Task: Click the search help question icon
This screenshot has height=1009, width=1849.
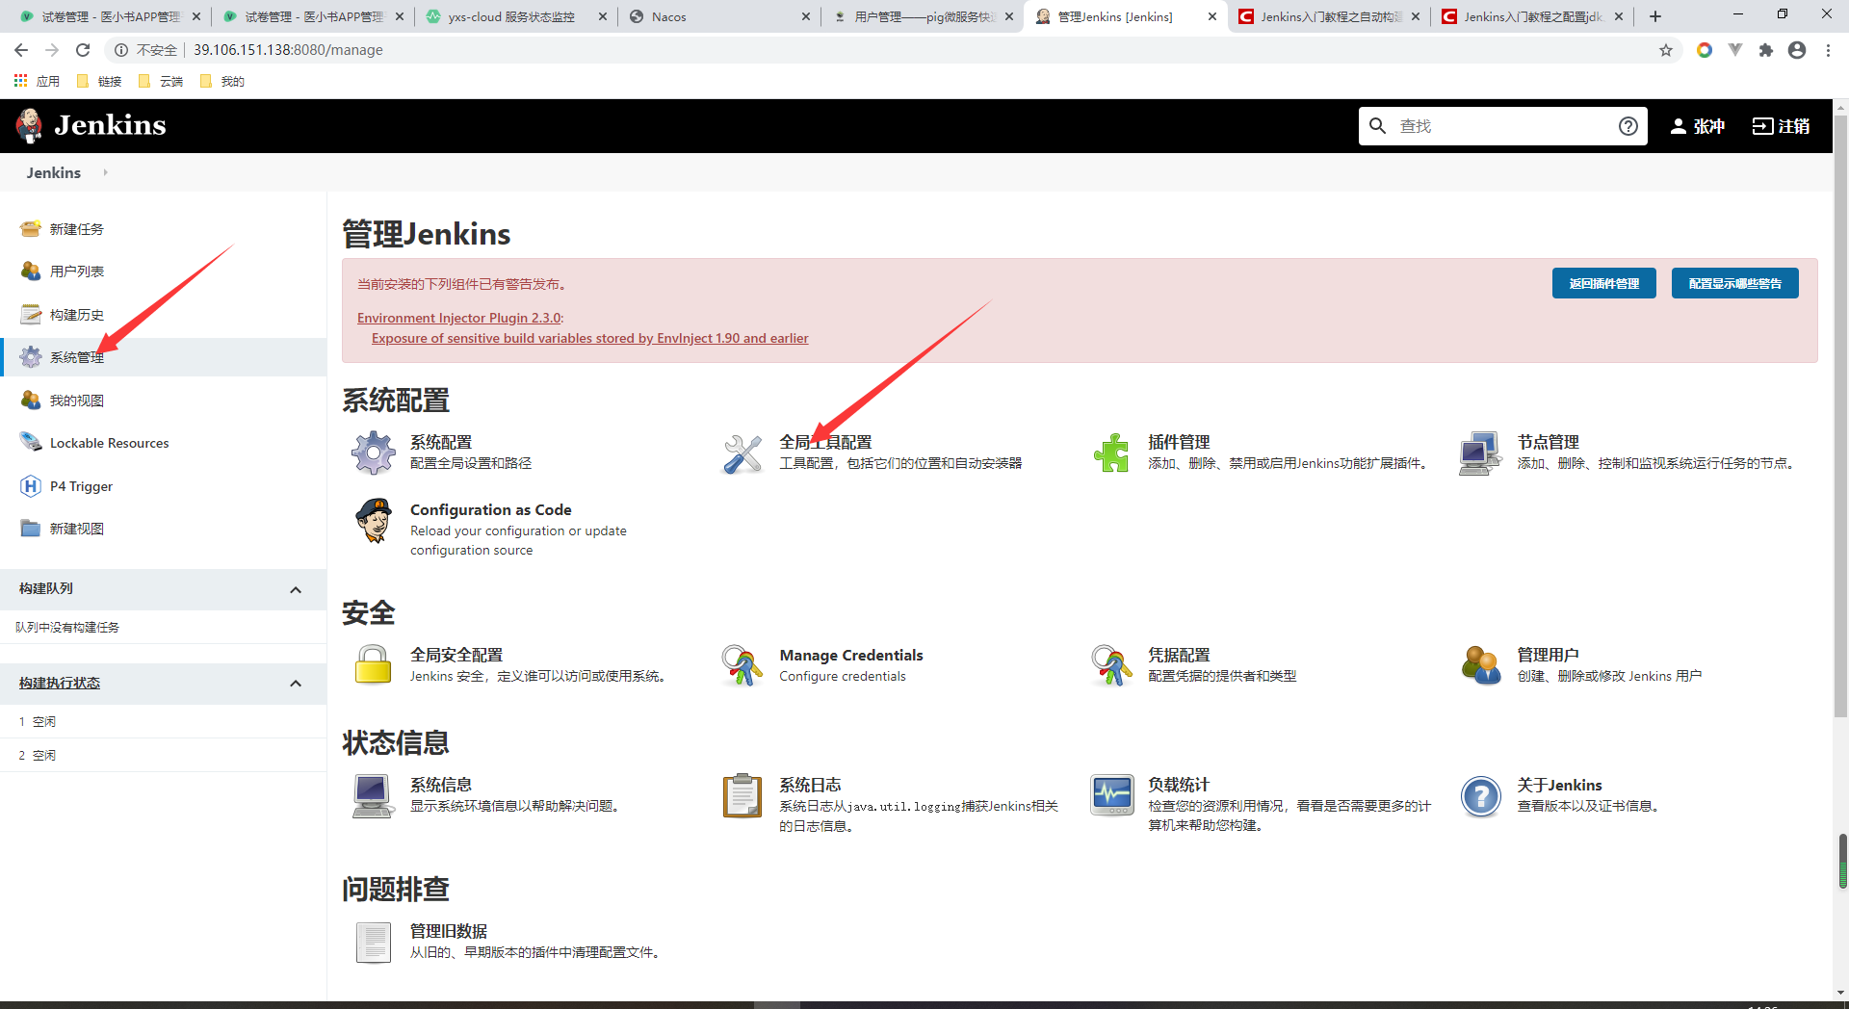Action: (1628, 126)
